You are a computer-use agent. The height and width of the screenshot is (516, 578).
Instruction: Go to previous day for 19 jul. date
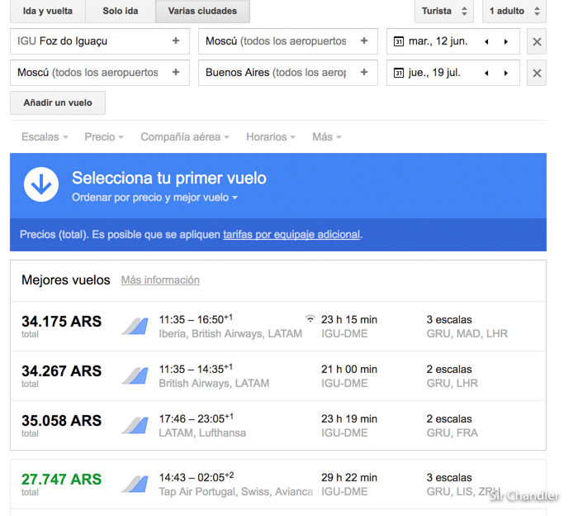click(x=487, y=73)
